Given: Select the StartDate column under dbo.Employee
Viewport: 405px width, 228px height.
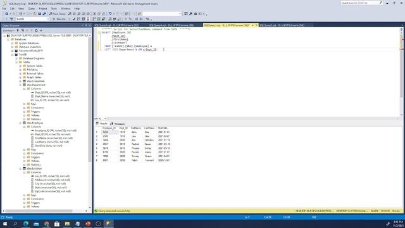Looking at the screenshot, I should (x=48, y=146).
